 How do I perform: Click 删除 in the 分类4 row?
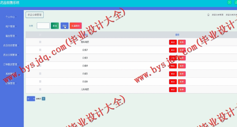(182, 66)
